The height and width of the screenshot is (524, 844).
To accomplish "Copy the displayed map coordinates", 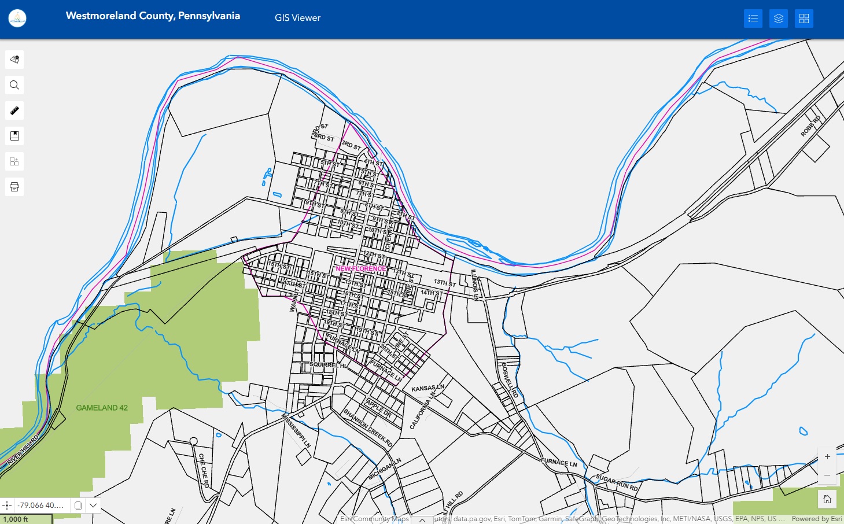I will tap(78, 505).
